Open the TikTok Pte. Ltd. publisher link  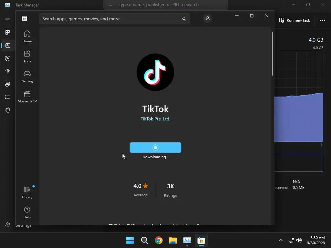tap(155, 119)
